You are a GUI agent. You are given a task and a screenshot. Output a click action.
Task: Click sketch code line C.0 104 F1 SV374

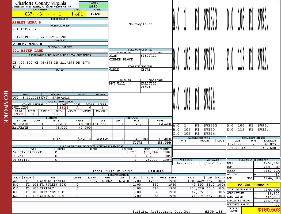(195, 133)
